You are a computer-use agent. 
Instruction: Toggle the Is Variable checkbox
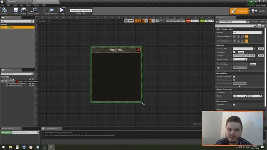(x=248, y=22)
